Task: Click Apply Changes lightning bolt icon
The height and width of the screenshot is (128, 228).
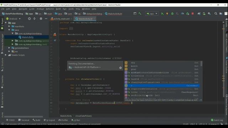Action: 167,14
